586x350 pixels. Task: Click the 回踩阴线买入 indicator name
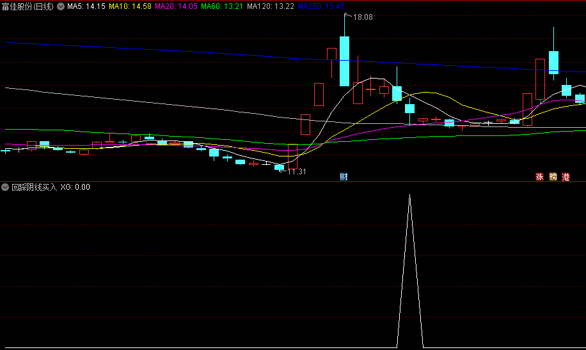tap(34, 187)
